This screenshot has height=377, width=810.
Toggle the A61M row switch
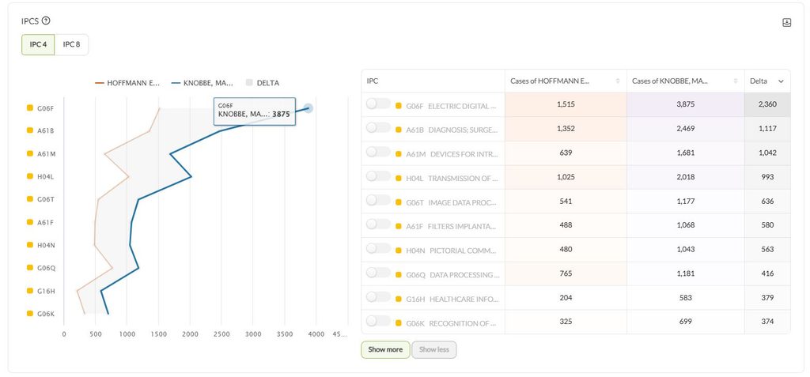click(378, 153)
